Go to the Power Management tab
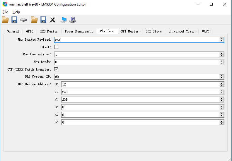Viewport: 232px width, 161px height. click(x=79, y=31)
